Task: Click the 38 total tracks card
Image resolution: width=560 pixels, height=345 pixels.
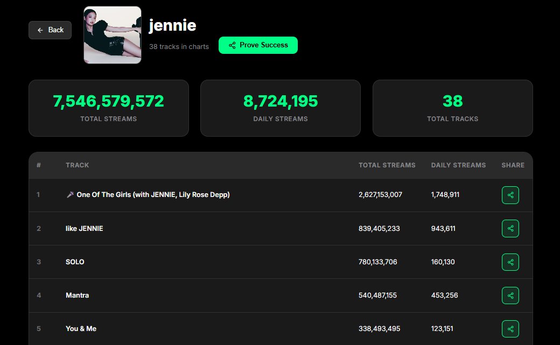Action: point(452,108)
